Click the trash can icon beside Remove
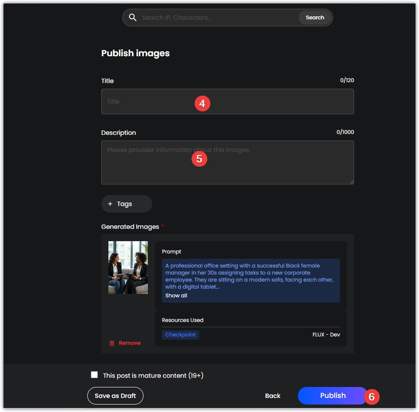The width and height of the screenshot is (419, 412). (x=112, y=343)
